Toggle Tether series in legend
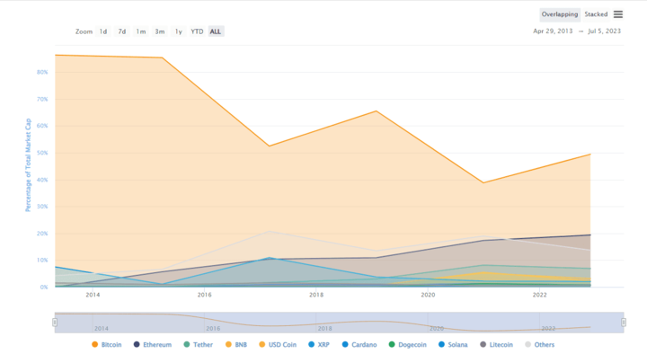 [x=198, y=344]
